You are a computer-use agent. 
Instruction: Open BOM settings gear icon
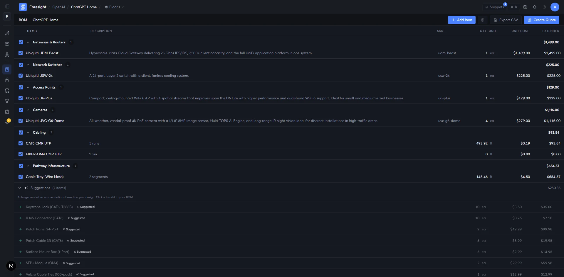point(483,20)
